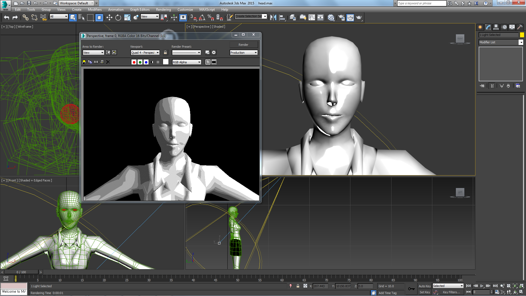Viewport: 526px width, 296px height.
Task: Open the Graph Editors menu
Action: tap(140, 9)
